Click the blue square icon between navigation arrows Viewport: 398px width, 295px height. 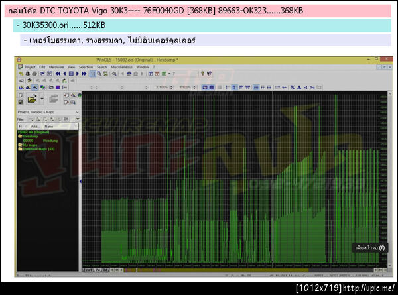(71, 74)
